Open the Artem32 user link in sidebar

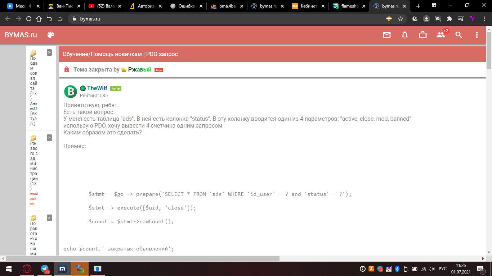point(33,106)
